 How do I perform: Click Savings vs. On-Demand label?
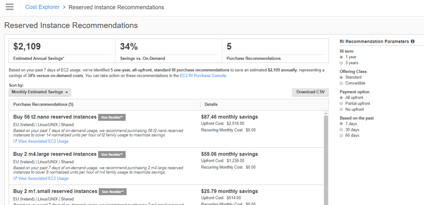pyautogui.click(x=142, y=58)
